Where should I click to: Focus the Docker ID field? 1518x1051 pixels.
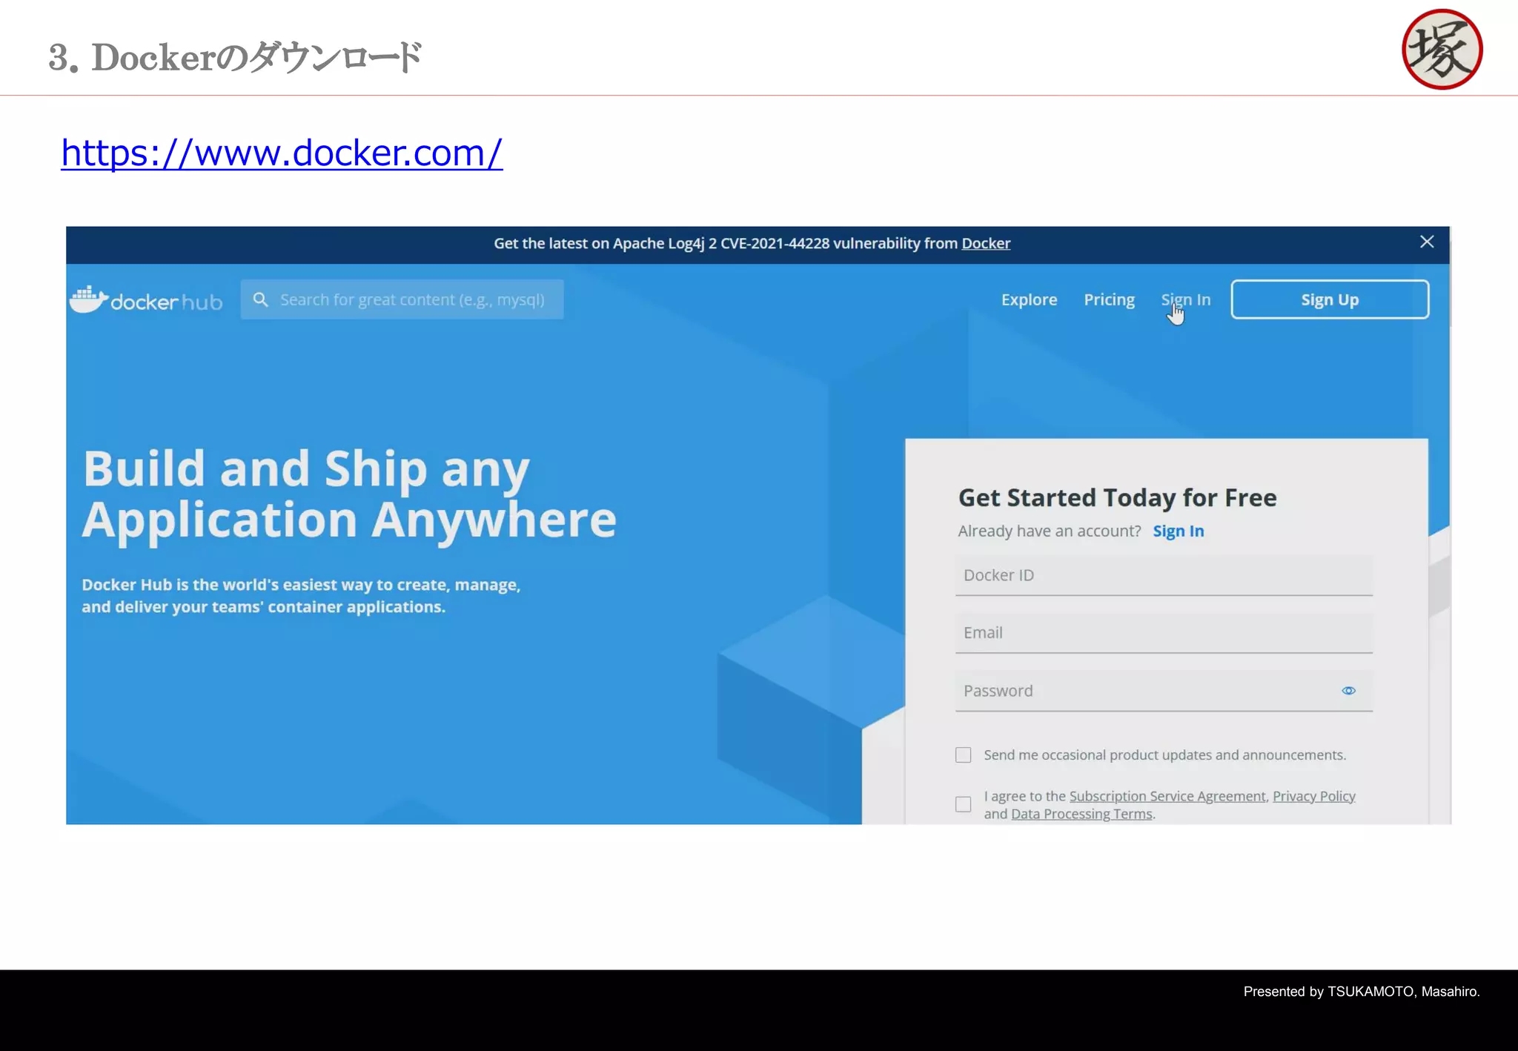[1164, 575]
